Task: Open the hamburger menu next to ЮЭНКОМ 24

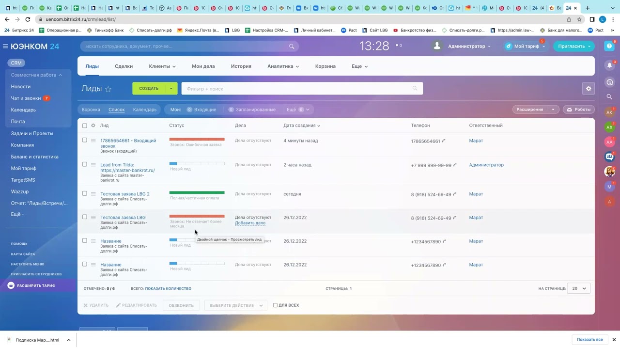Action: (x=5, y=47)
